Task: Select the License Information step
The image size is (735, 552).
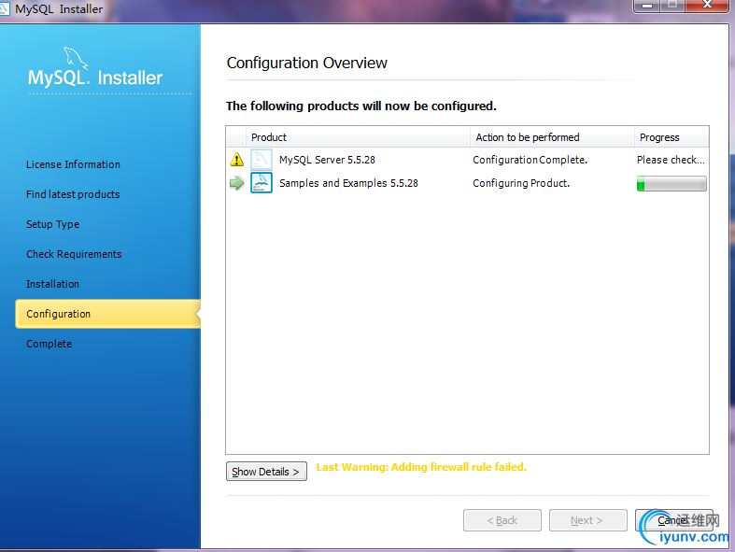Action: pyautogui.click(x=73, y=164)
